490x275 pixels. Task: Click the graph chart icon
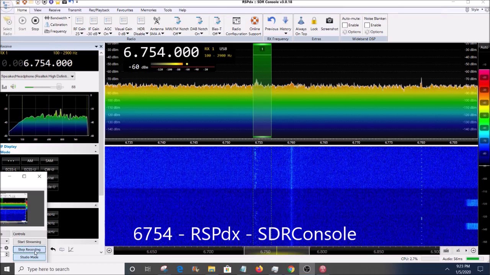(x=71, y=249)
